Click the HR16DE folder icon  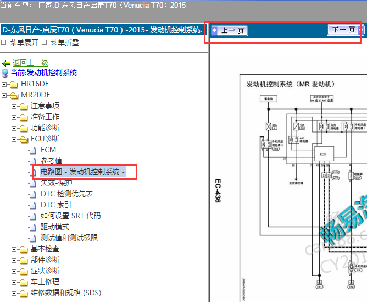(x=14, y=84)
